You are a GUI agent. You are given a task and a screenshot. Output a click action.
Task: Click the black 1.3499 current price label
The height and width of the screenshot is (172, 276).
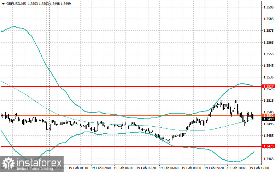[x=269, y=119]
